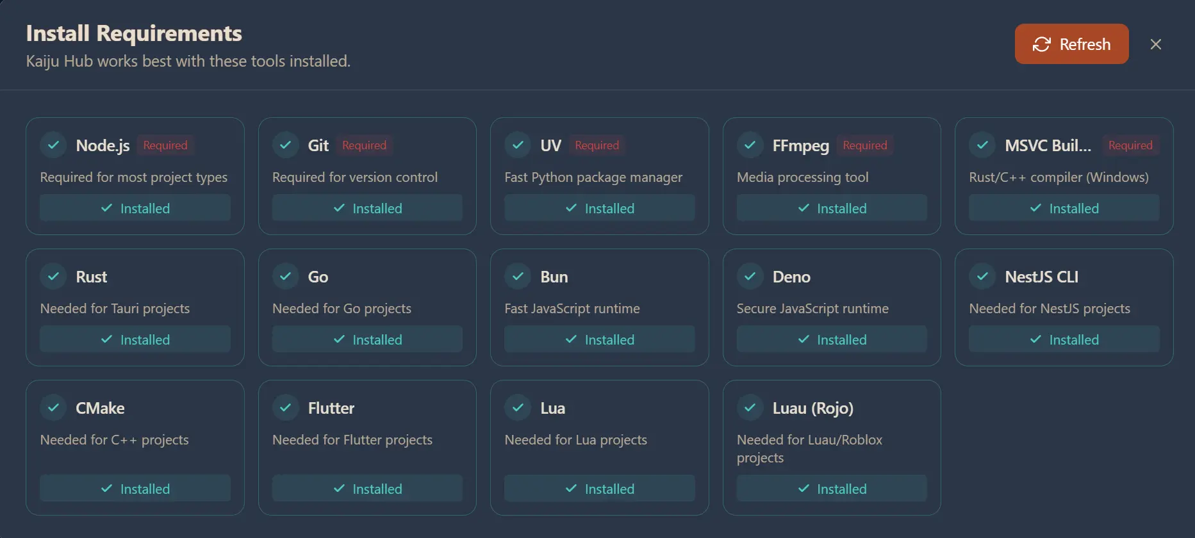Click the Installed button for Deno

pos(832,339)
